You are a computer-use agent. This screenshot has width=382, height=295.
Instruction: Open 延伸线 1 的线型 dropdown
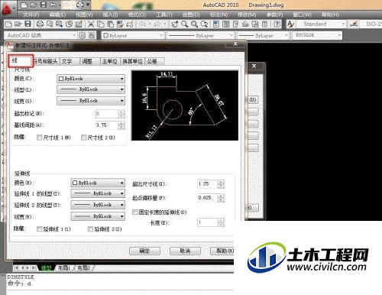(98, 193)
